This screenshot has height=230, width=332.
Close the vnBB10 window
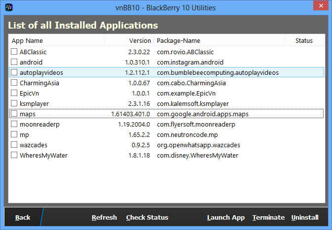point(321,6)
